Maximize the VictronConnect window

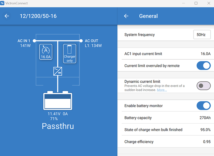pos(196,3)
